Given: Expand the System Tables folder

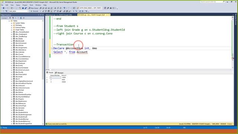Looking at the screenshot, I should click(x=12, y=23).
